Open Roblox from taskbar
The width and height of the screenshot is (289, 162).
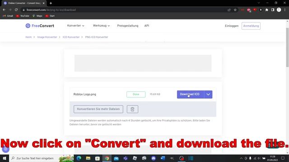135,158
